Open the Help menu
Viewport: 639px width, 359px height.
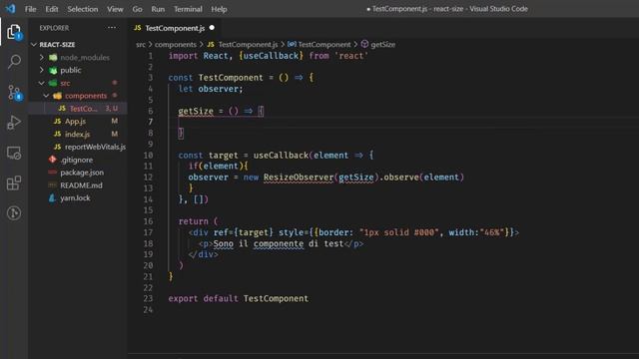coord(219,9)
